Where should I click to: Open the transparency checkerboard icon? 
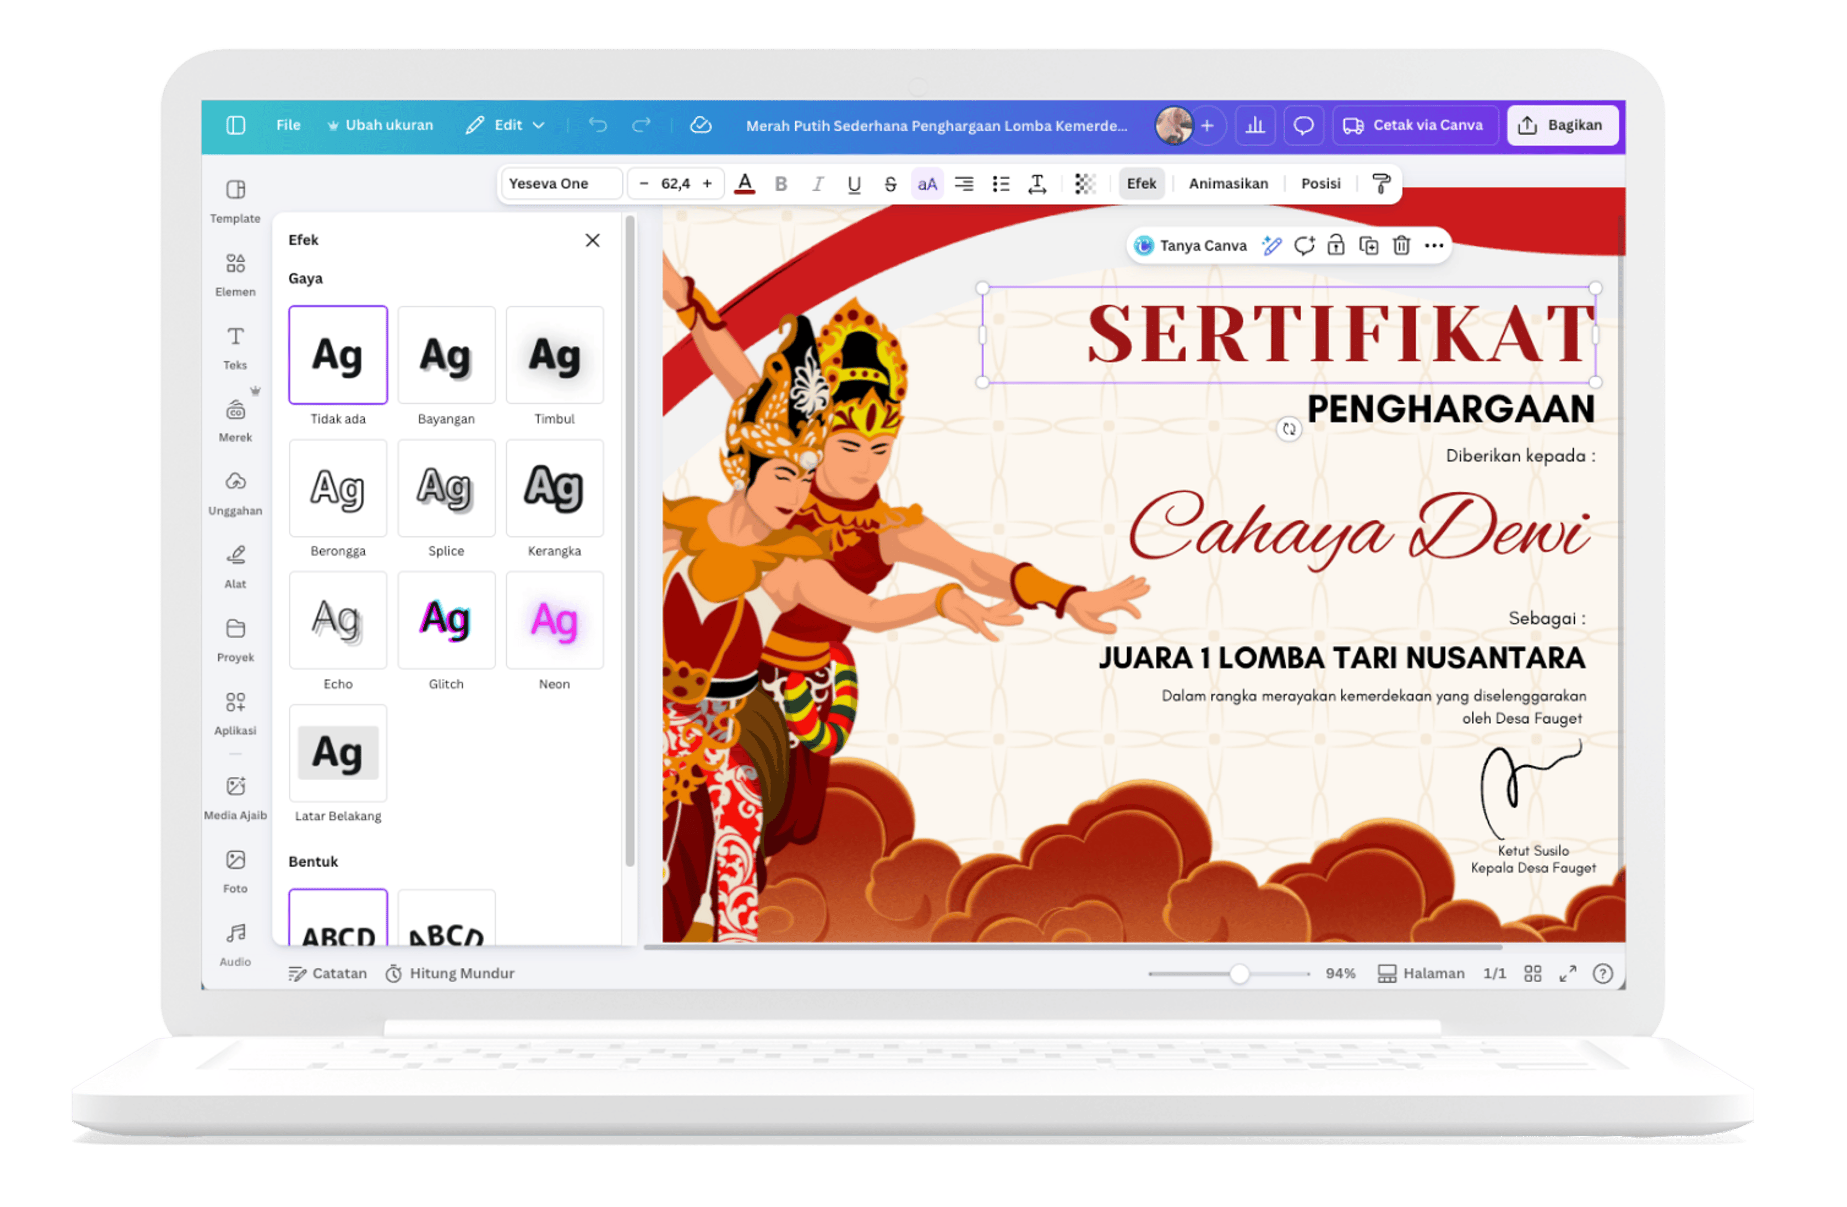[1084, 184]
